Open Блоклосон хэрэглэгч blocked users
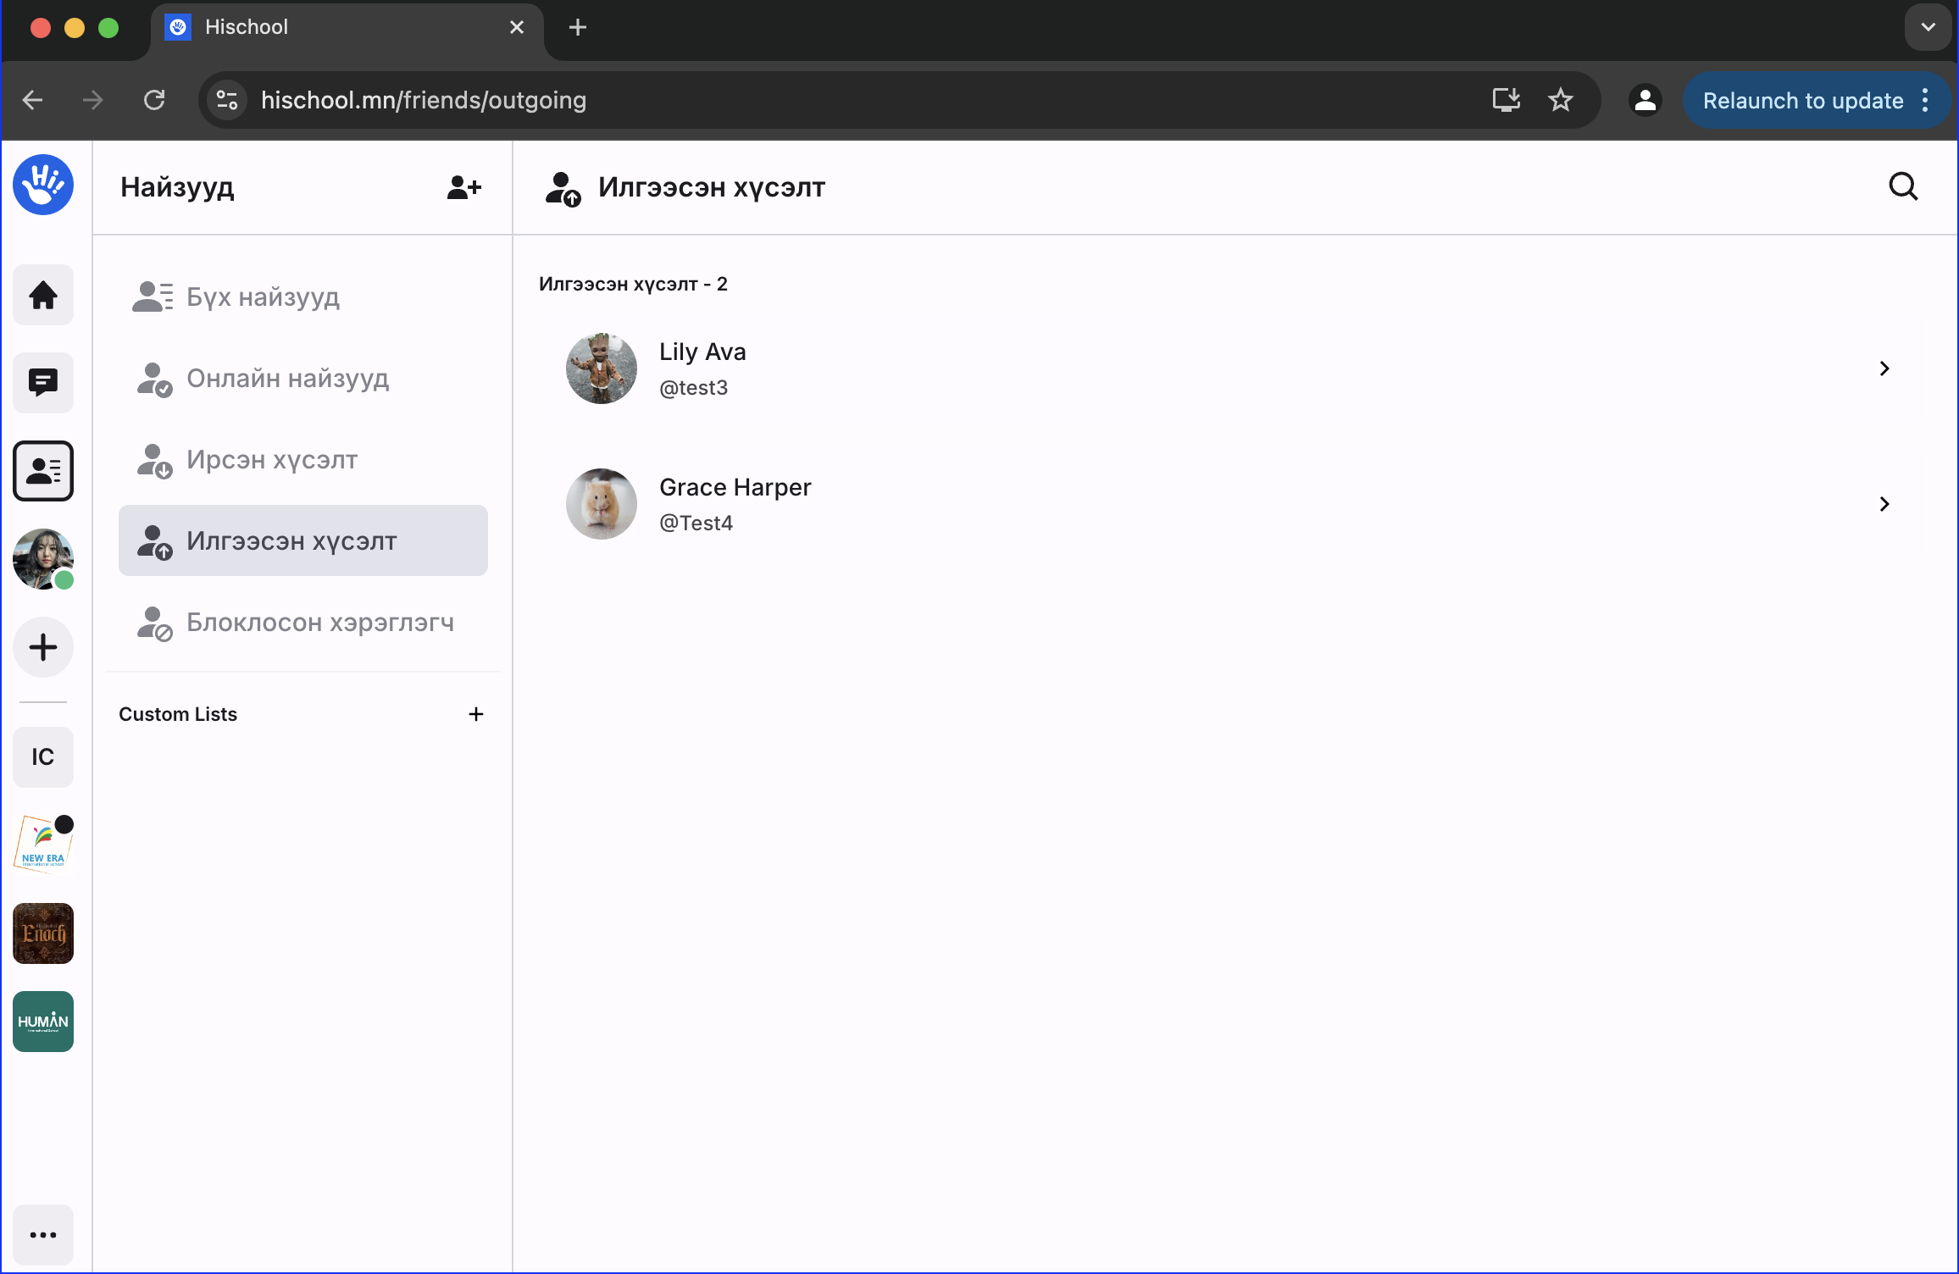 pos(319,623)
